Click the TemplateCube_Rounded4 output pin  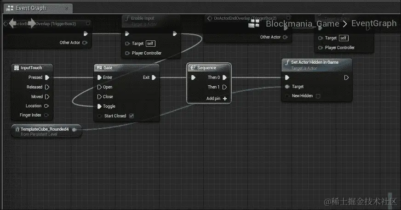[x=74, y=129]
